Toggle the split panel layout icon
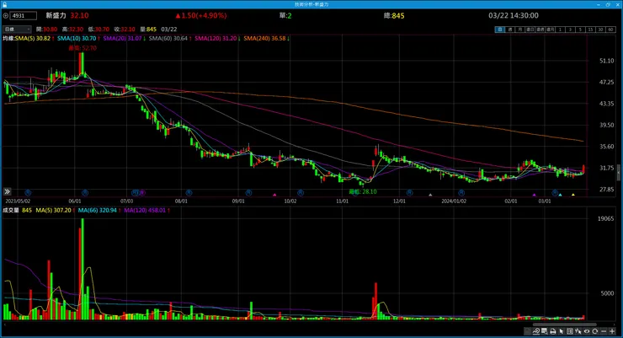 pos(570,331)
